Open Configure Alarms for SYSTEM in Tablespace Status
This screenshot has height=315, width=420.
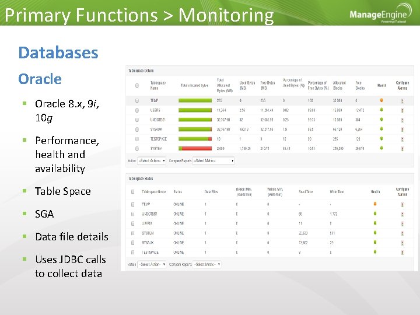[402, 233]
